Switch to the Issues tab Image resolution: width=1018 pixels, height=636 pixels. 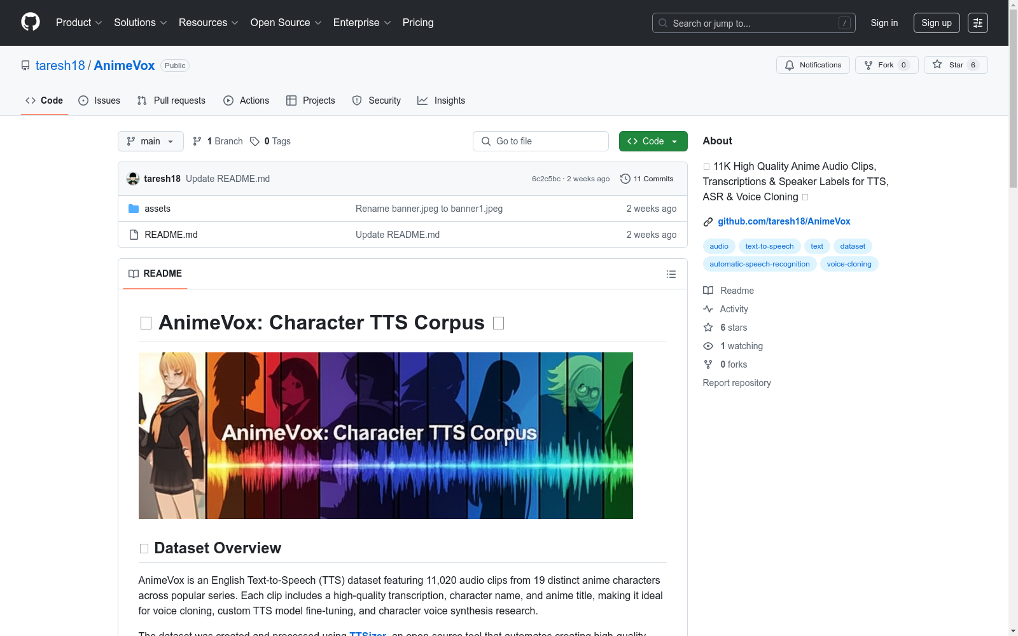99,100
